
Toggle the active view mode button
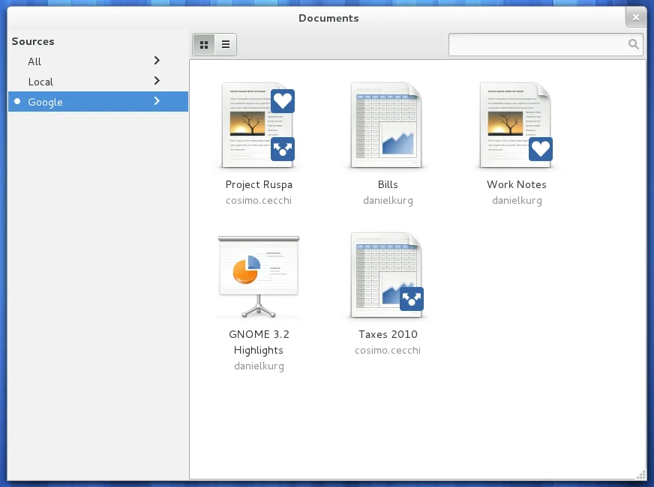pos(204,44)
